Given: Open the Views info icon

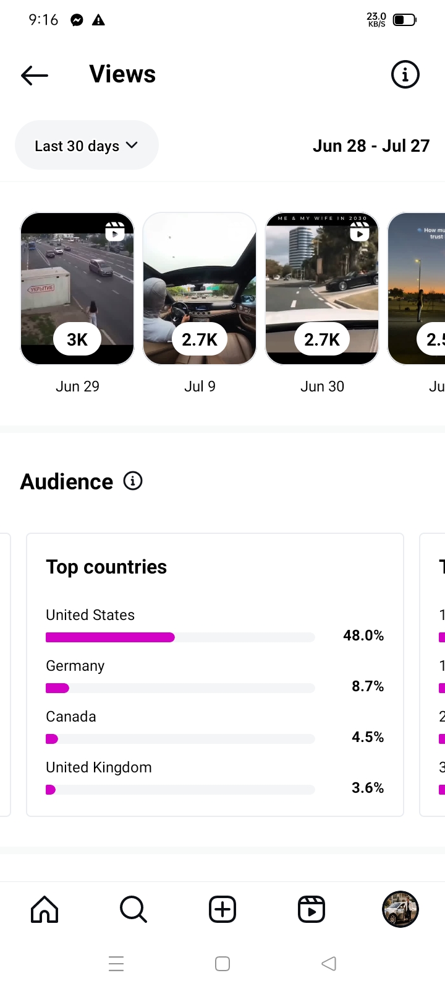Looking at the screenshot, I should [x=405, y=75].
